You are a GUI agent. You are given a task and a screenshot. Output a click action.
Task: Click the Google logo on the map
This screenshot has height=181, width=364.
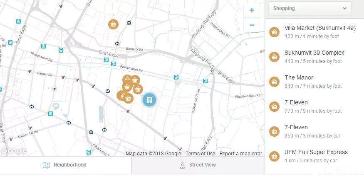coord(14,151)
